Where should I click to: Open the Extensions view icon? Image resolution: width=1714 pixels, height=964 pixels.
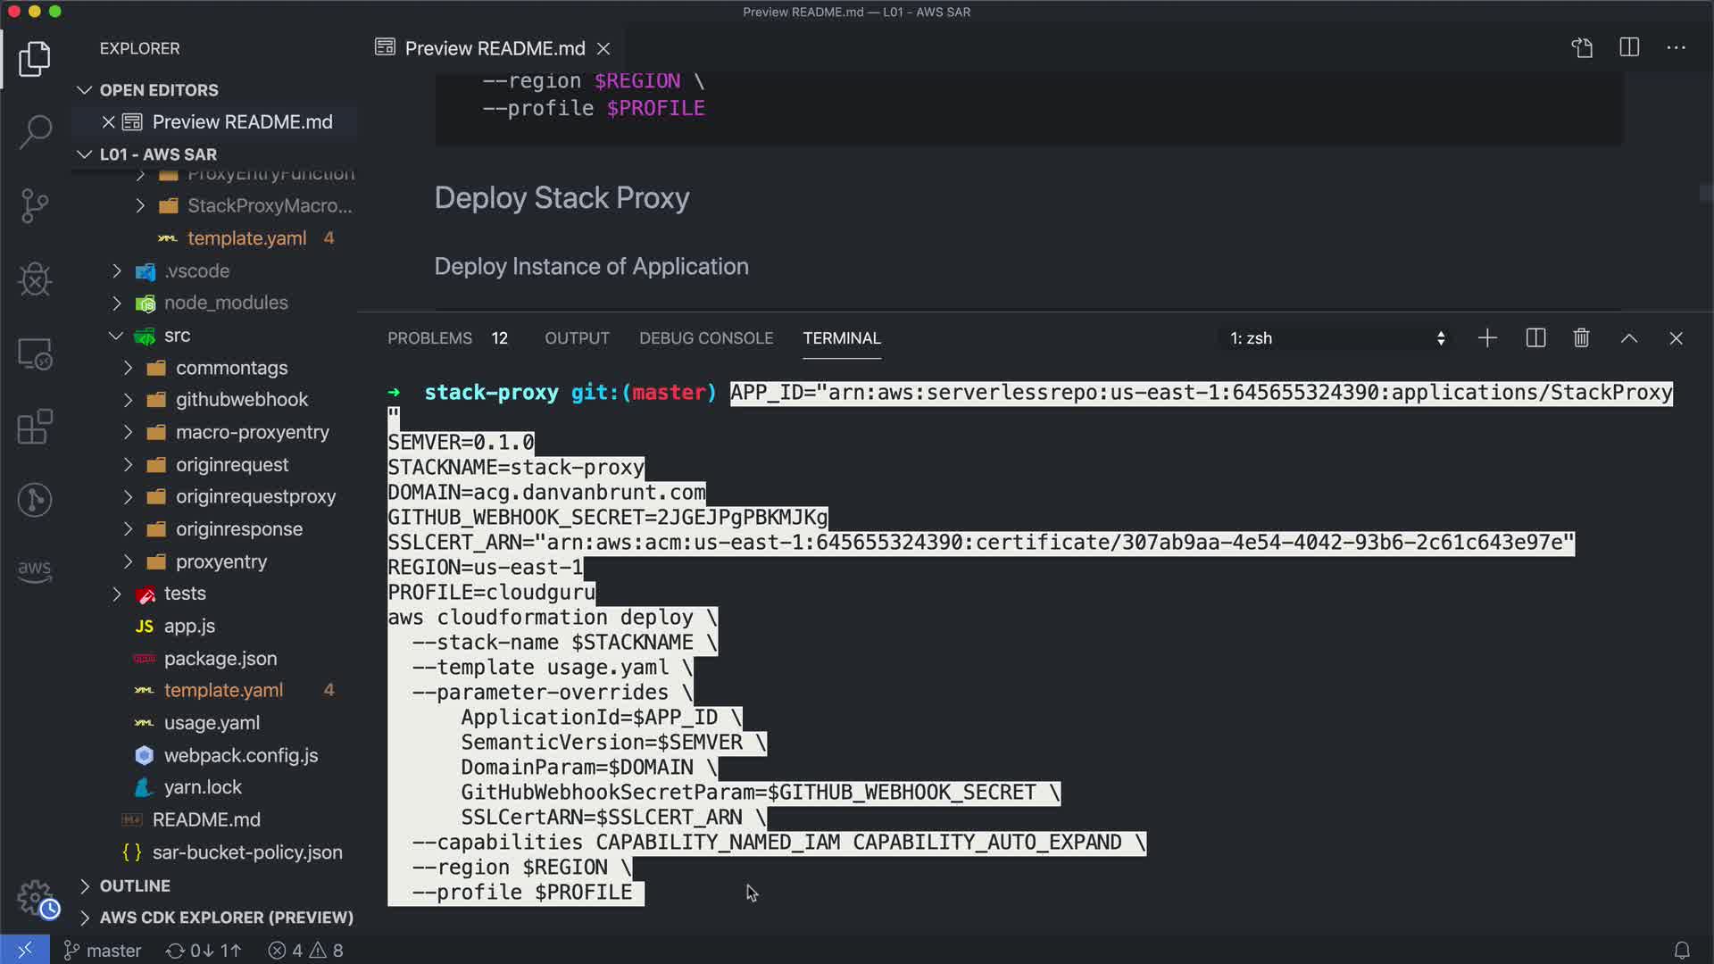pos(35,427)
